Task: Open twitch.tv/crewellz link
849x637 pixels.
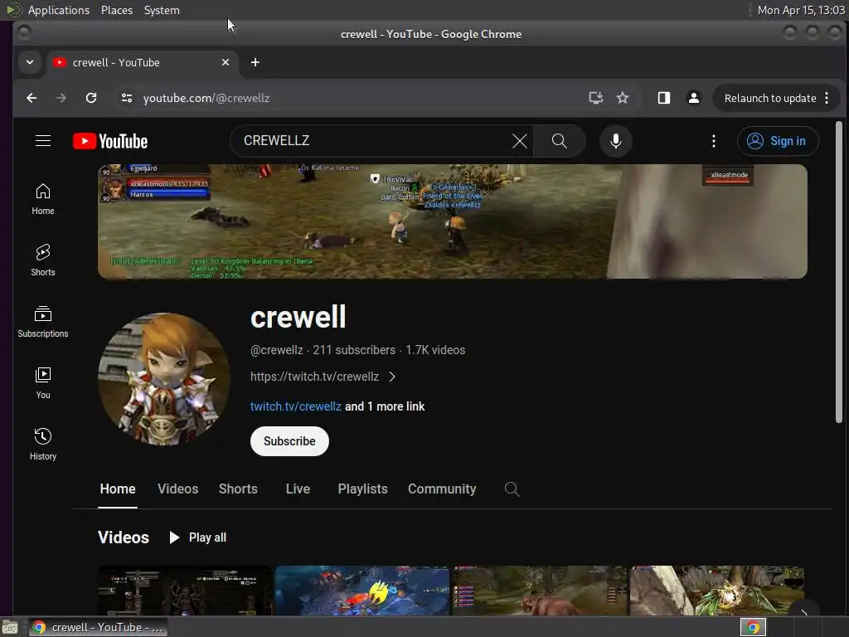Action: point(296,406)
